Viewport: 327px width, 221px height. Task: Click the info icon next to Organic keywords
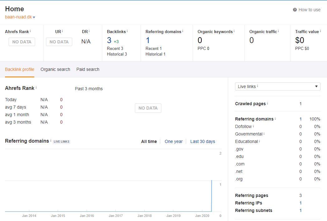click(x=234, y=31)
